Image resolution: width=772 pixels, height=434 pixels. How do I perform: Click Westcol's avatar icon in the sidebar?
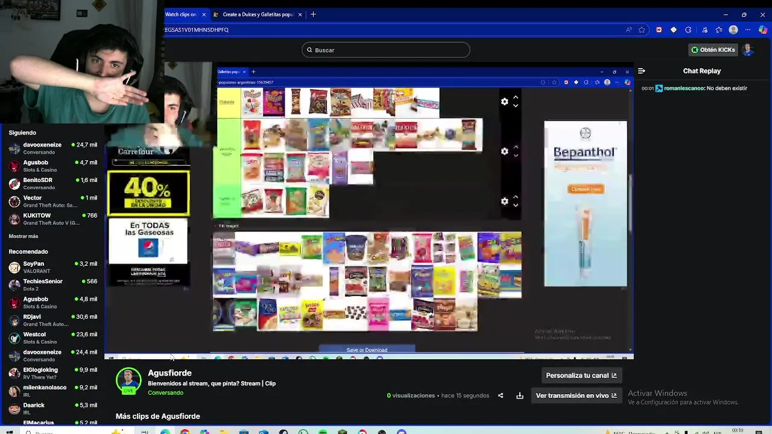pos(14,338)
